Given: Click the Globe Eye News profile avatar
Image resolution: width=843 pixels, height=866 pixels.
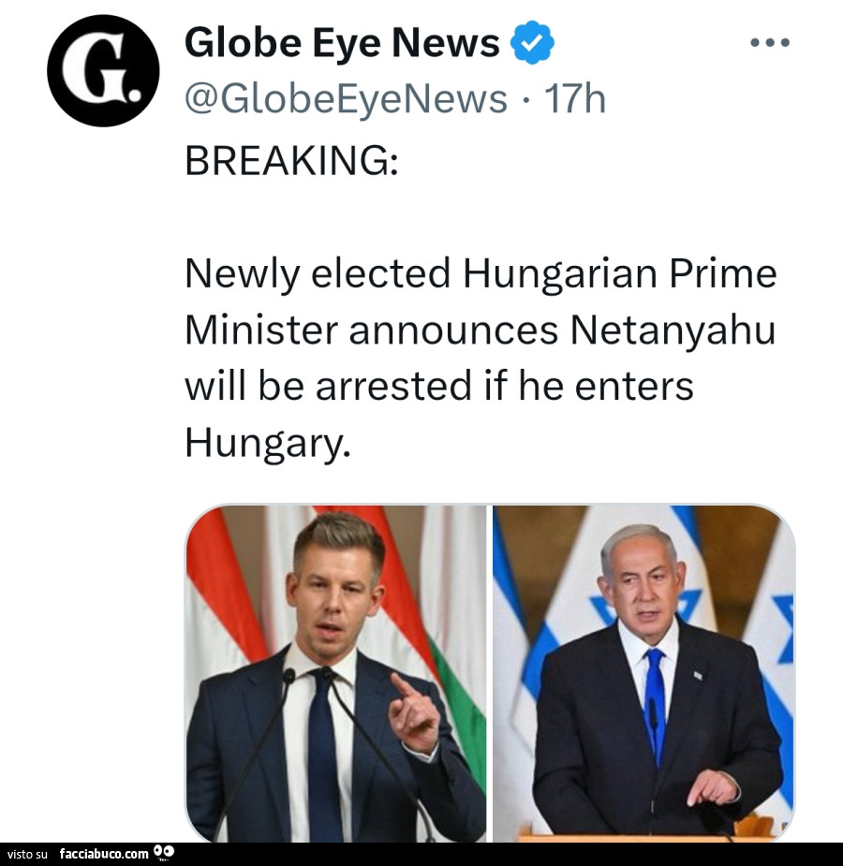Looking at the screenshot, I should tap(103, 71).
